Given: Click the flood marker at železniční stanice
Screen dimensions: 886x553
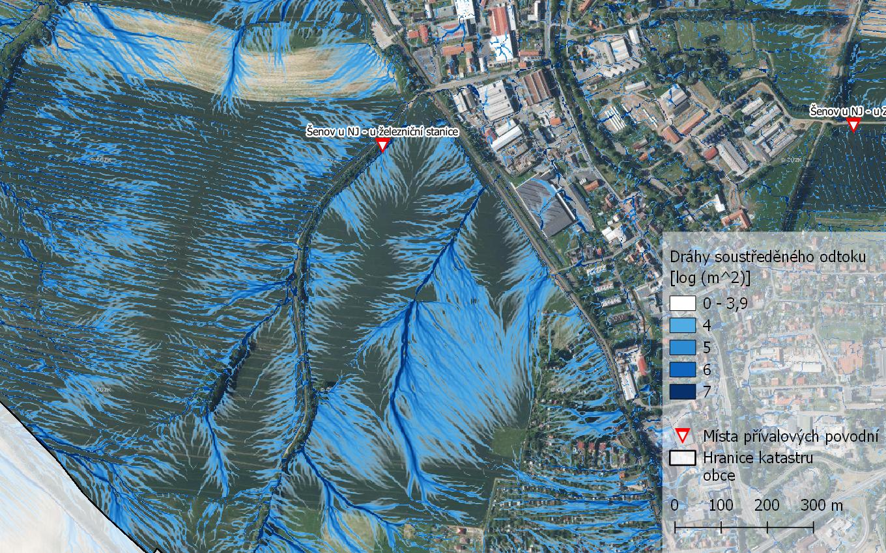Looking at the screenshot, I should point(382,144).
